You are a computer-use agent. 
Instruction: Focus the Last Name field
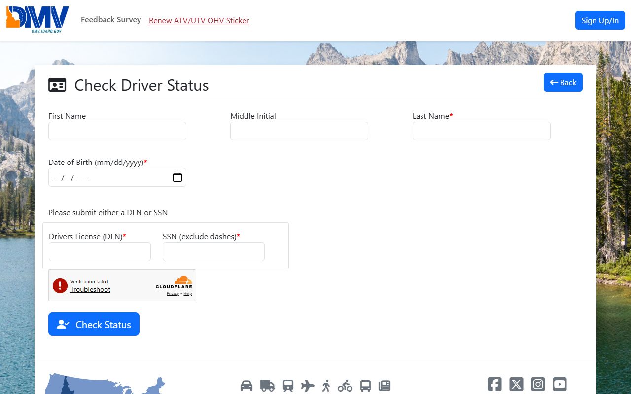pos(482,131)
